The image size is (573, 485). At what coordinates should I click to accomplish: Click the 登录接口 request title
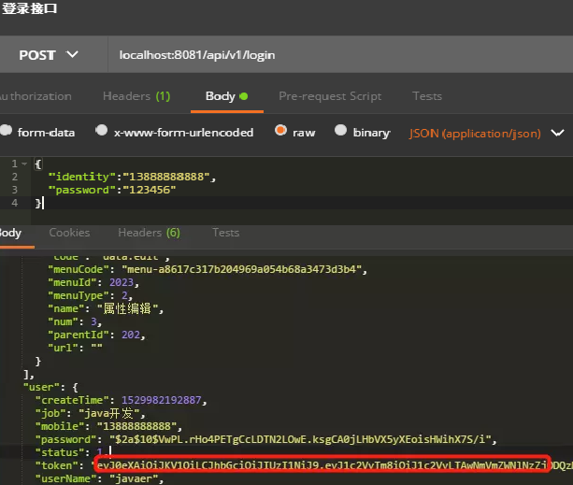30,8
